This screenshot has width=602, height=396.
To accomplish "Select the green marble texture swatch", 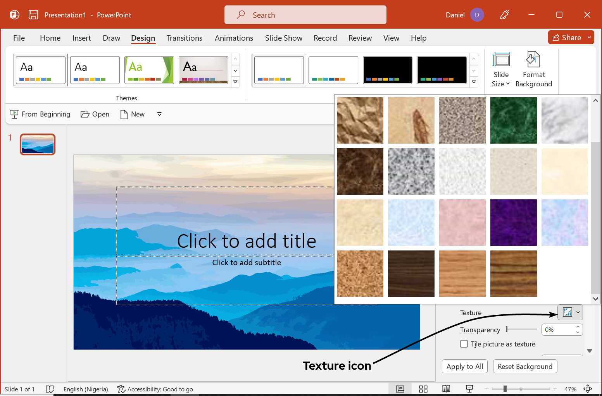I will point(513,120).
